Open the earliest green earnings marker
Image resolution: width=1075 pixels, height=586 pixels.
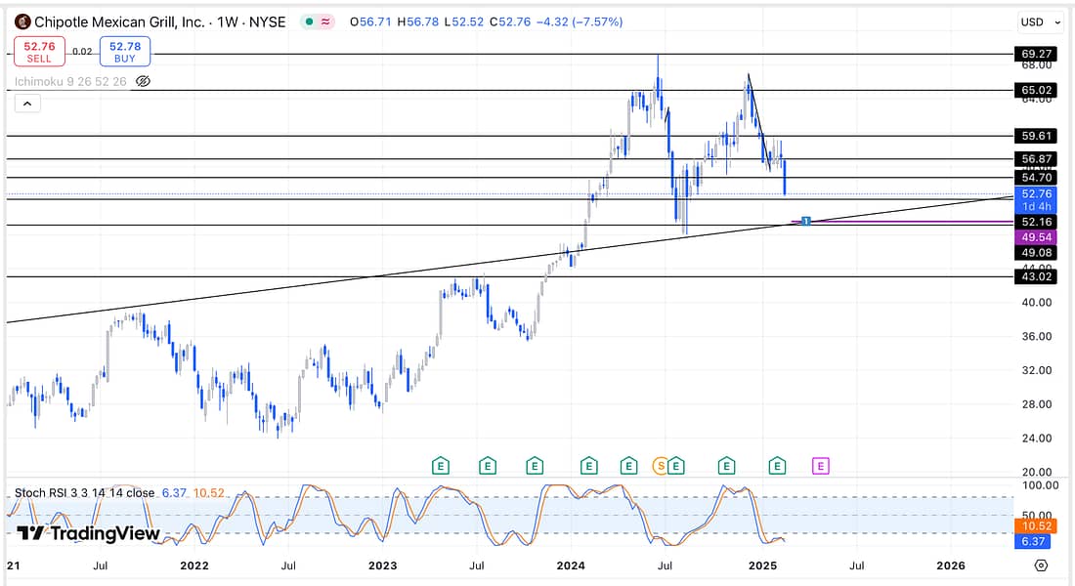(x=440, y=467)
